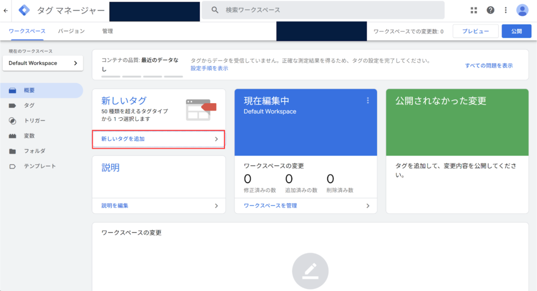Switch to the 管理 tab
The height and width of the screenshot is (291, 537).
(108, 31)
